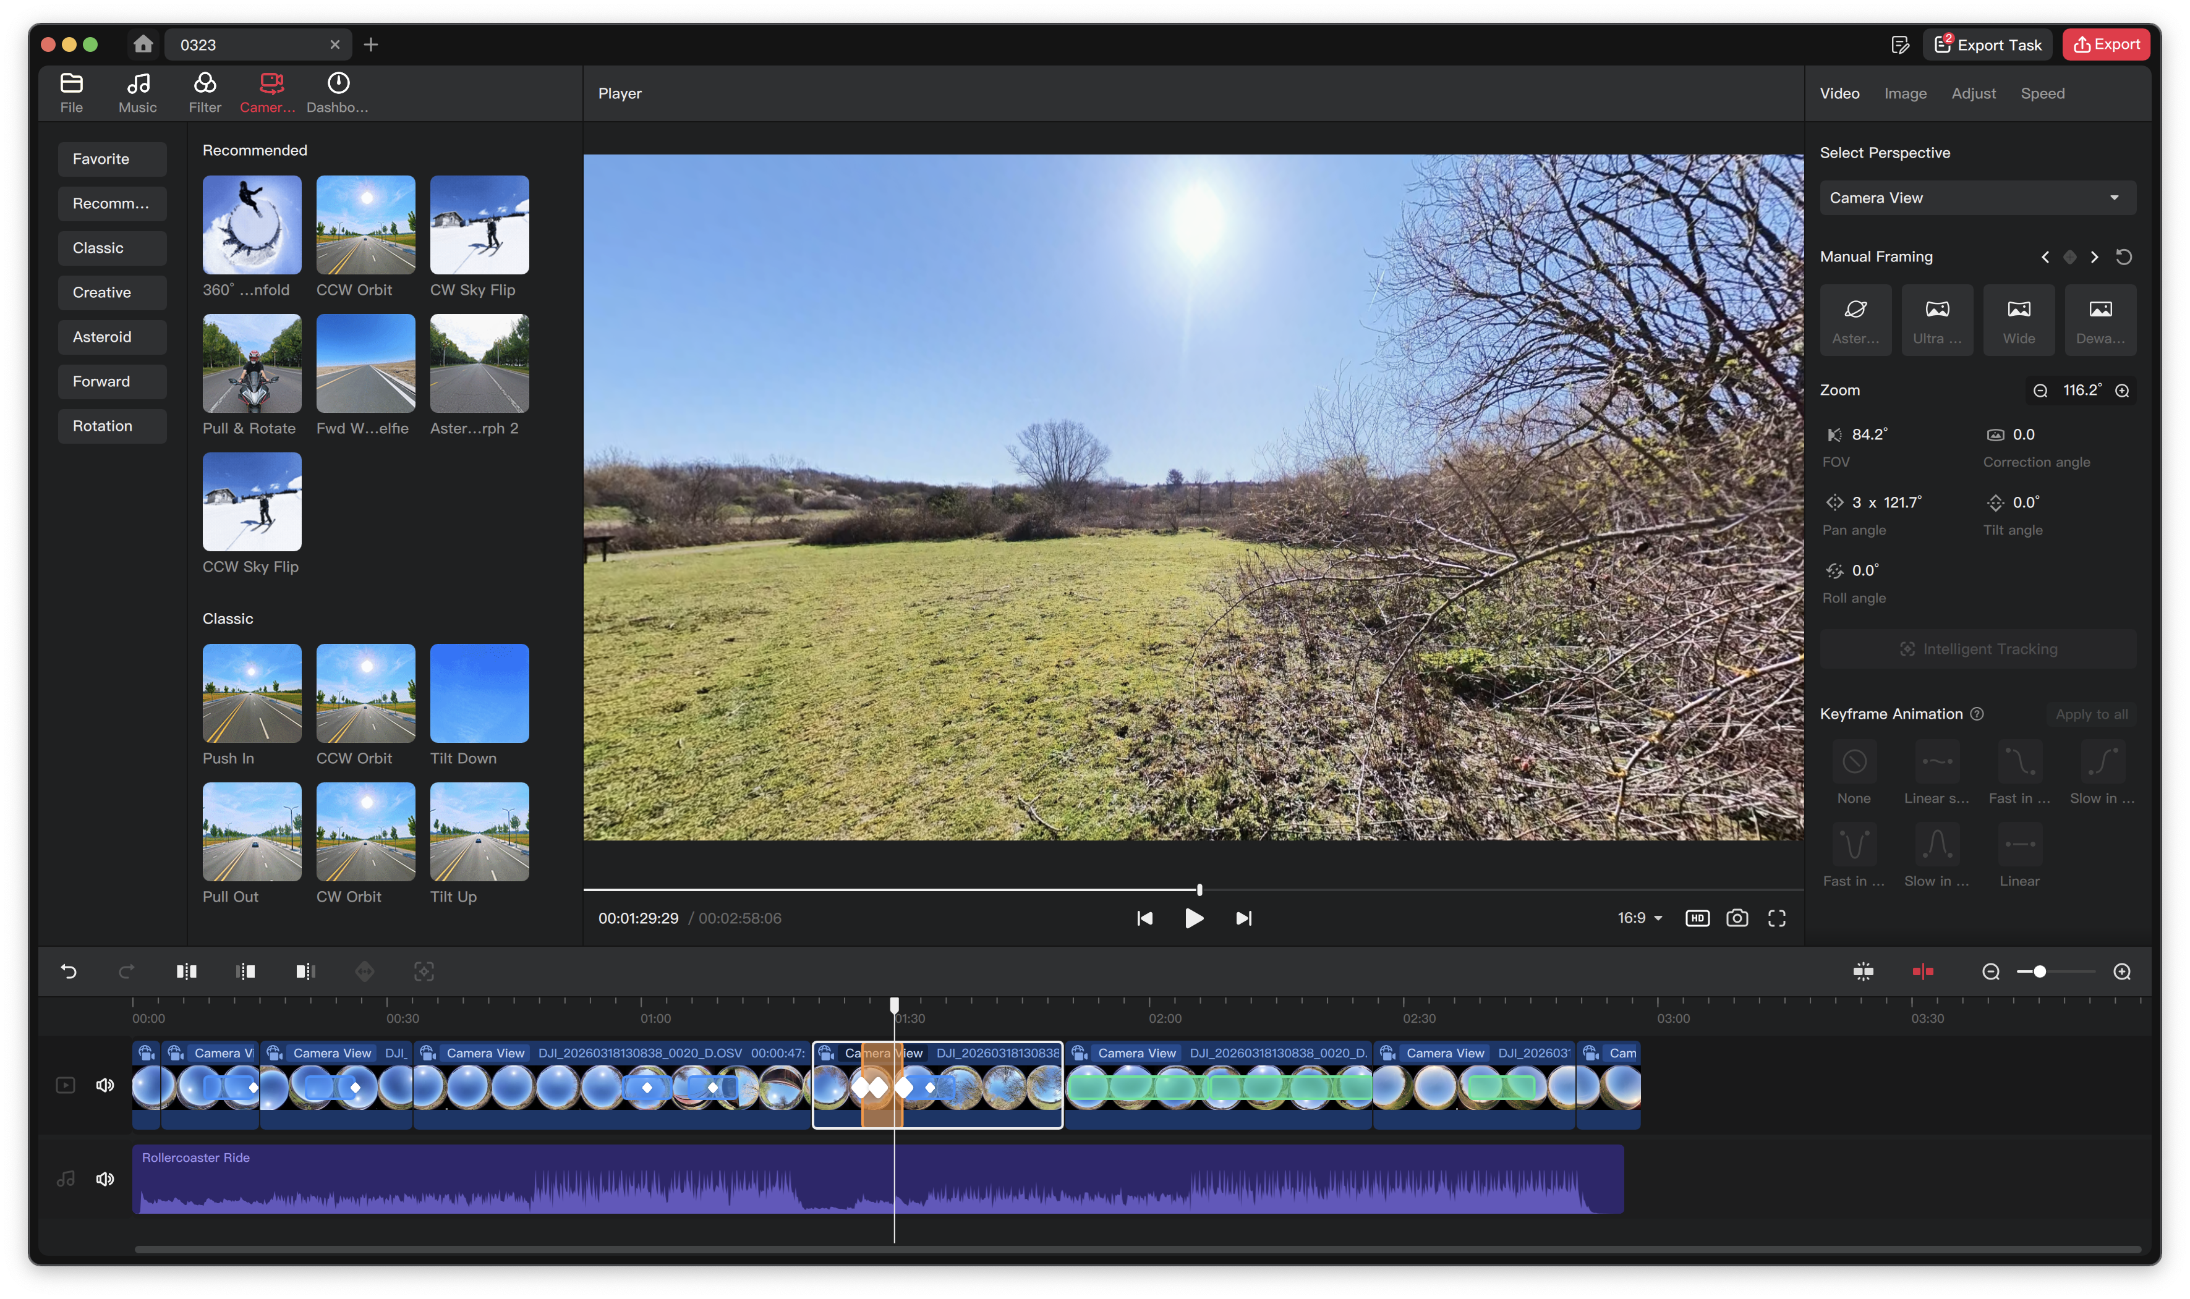Open the Music panel
Image resolution: width=2190 pixels, height=1299 pixels.
pyautogui.click(x=137, y=93)
